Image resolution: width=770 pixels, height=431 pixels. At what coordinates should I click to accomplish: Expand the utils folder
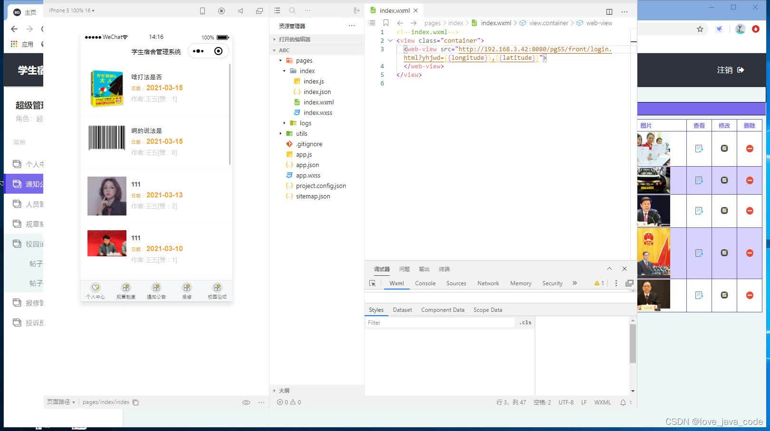(x=280, y=134)
